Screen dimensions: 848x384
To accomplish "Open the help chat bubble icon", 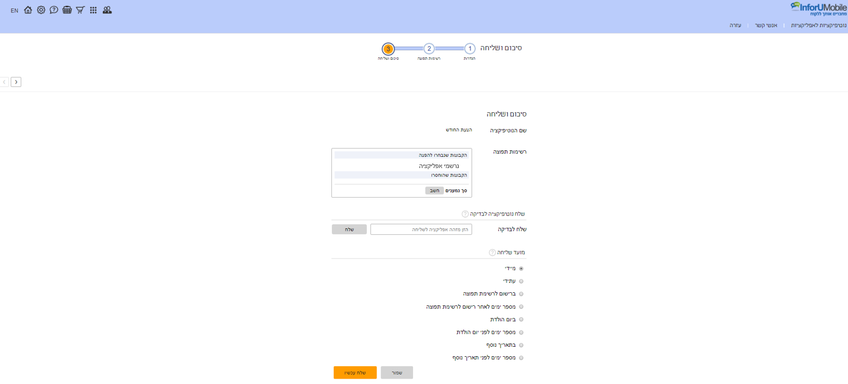I will coord(54,10).
